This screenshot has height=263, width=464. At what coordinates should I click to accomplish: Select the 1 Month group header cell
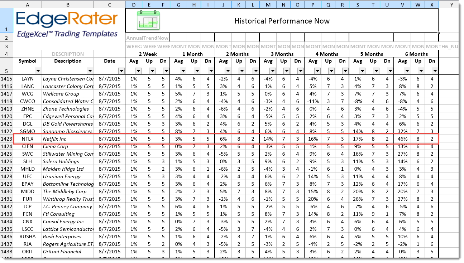pyautogui.click(x=192, y=54)
